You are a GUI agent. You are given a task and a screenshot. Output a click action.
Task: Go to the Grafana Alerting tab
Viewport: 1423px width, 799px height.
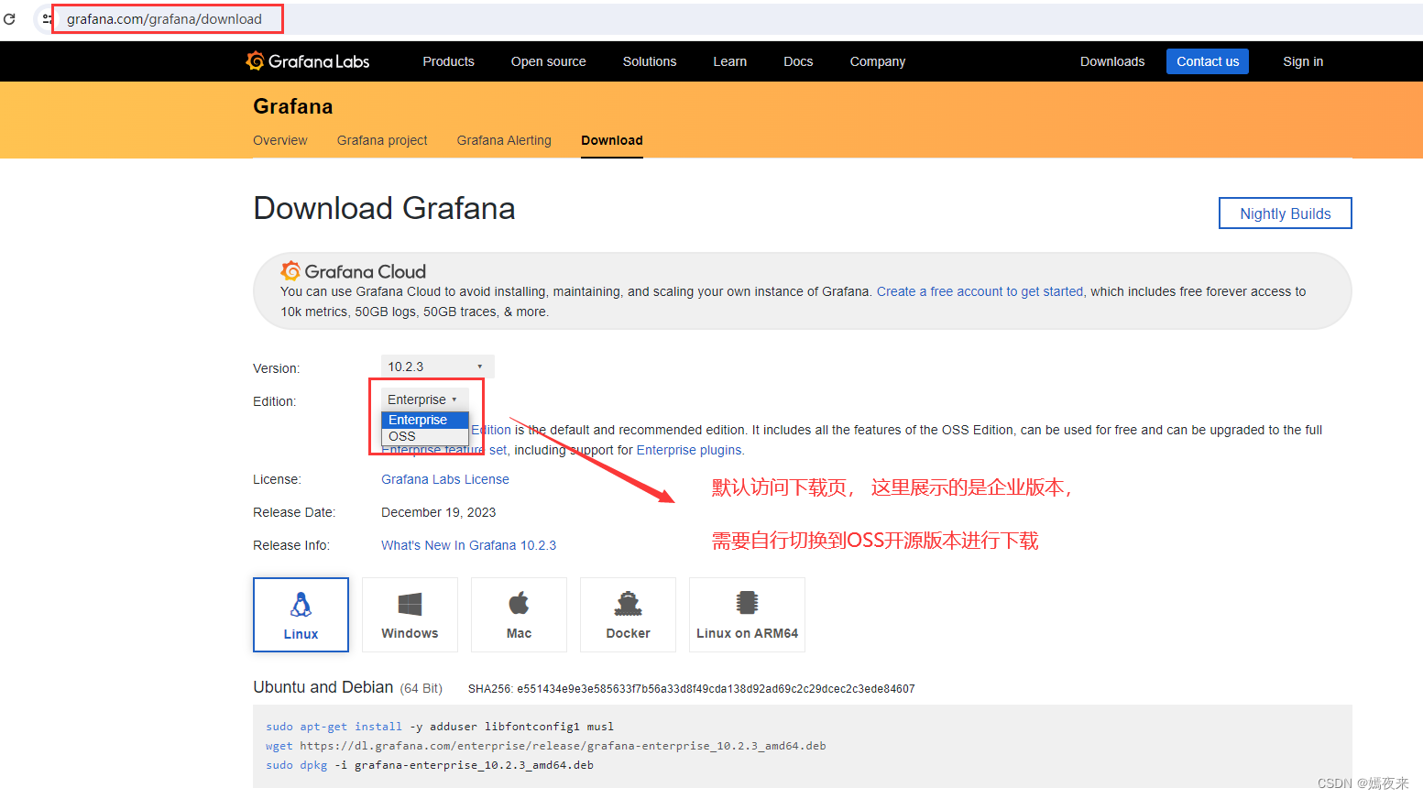click(x=504, y=140)
